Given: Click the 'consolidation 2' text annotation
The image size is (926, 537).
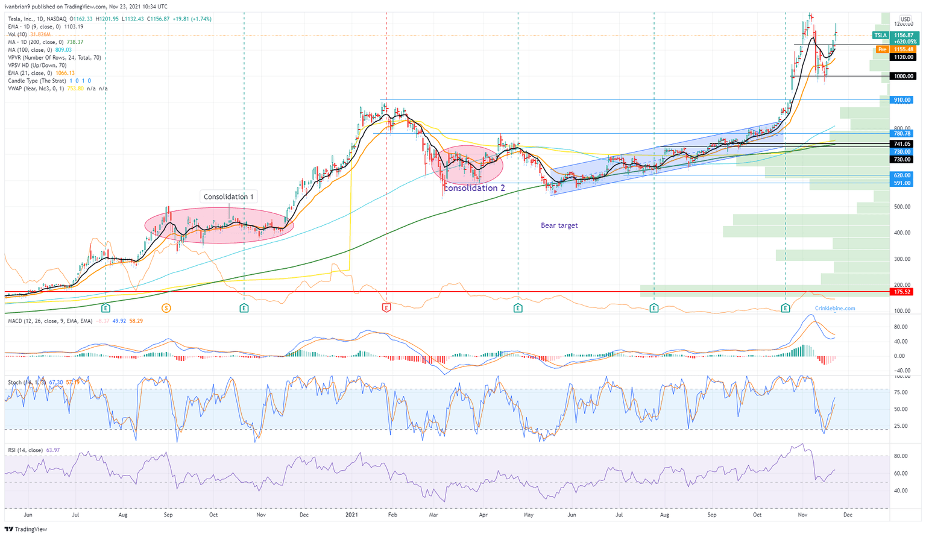Looking at the screenshot, I should [x=474, y=188].
